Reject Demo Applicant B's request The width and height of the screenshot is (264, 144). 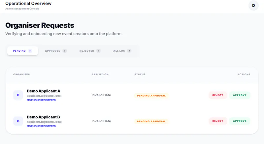pos(218,121)
